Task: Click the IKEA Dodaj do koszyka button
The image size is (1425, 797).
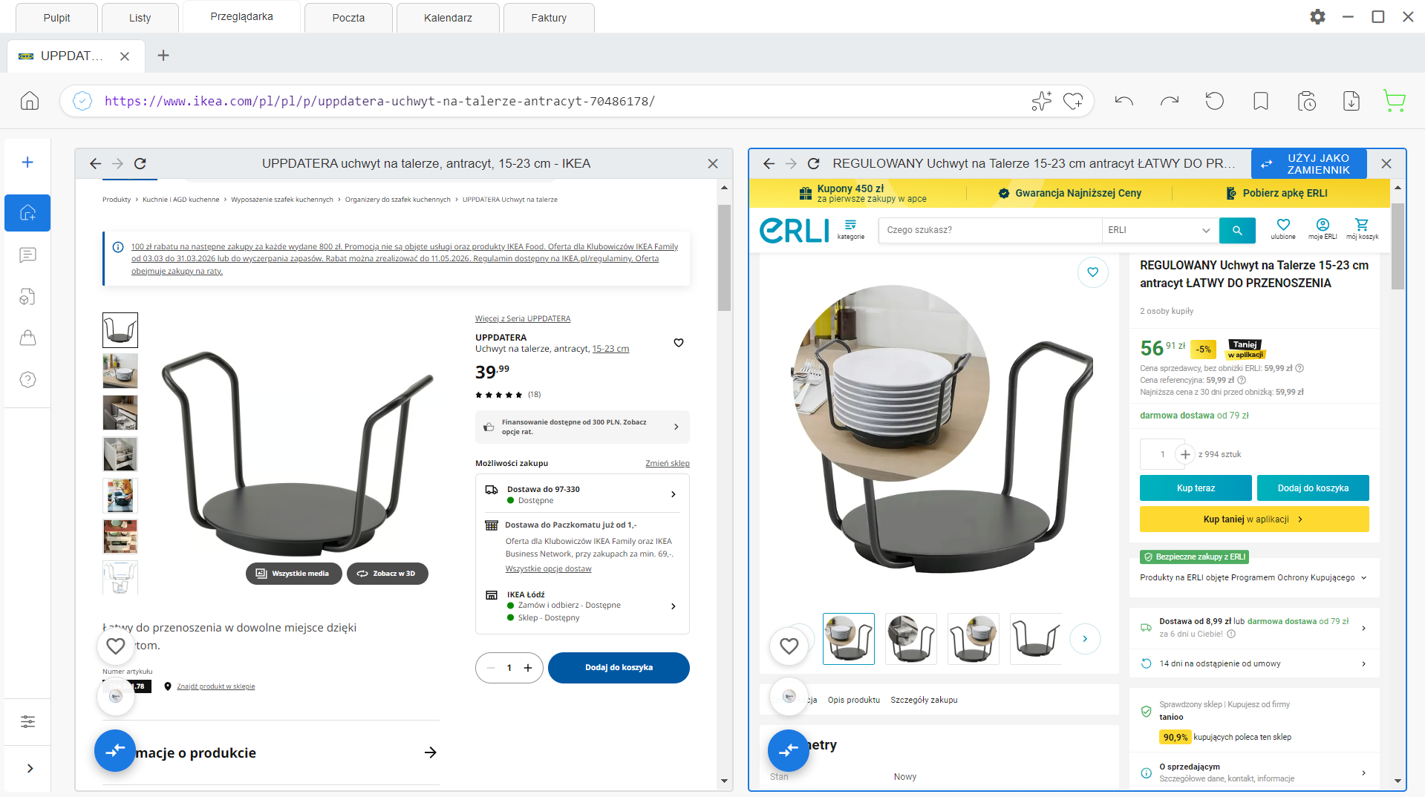Action: [618, 667]
